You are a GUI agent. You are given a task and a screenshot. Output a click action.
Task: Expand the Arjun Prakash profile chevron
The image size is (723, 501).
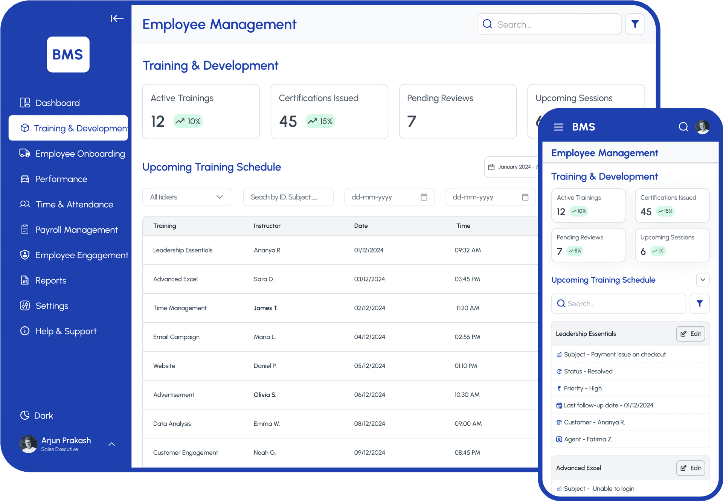[111, 444]
